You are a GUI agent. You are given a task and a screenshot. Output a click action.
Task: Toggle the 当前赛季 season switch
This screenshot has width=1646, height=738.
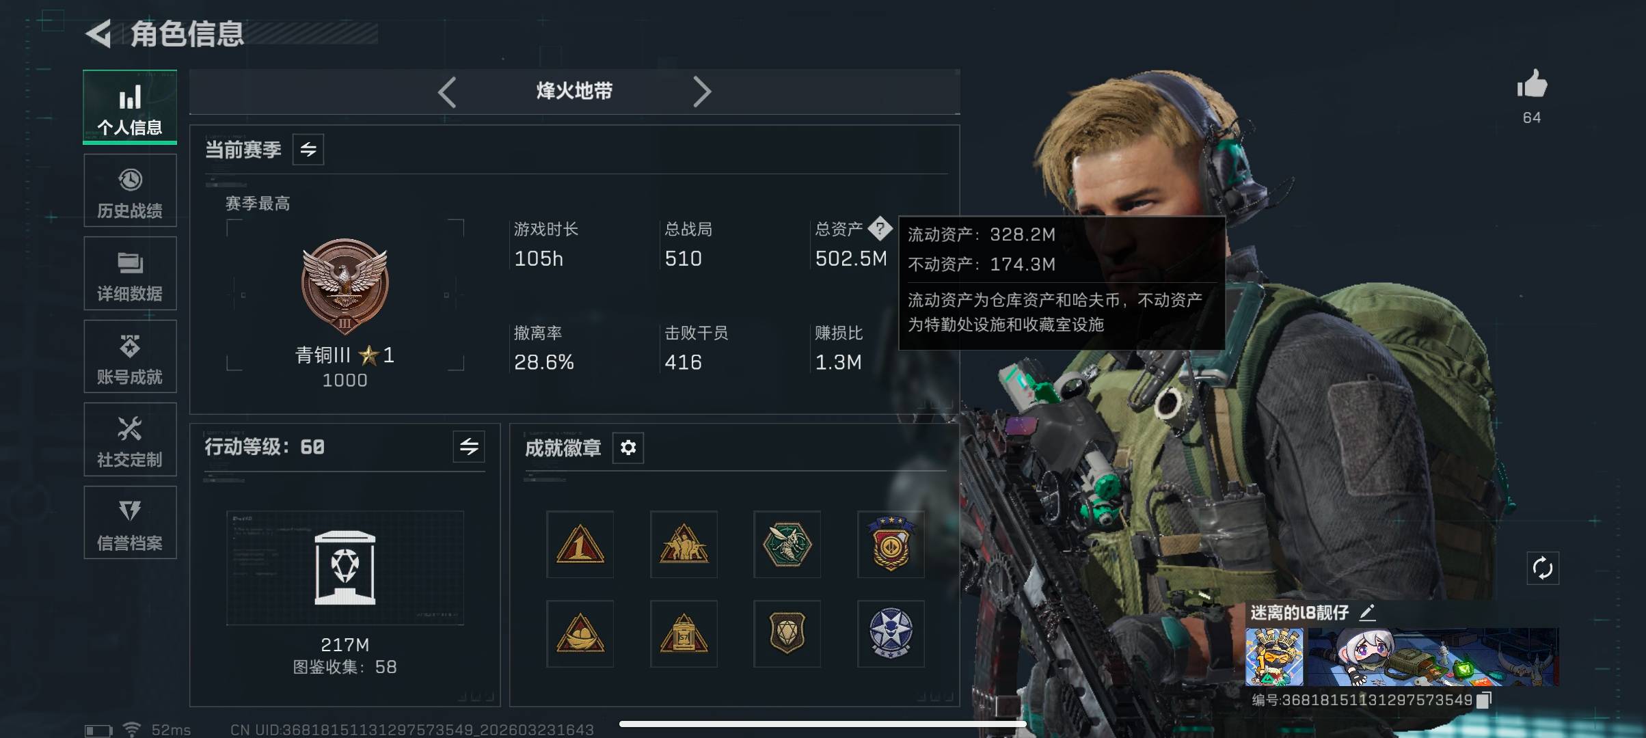pyautogui.click(x=308, y=149)
